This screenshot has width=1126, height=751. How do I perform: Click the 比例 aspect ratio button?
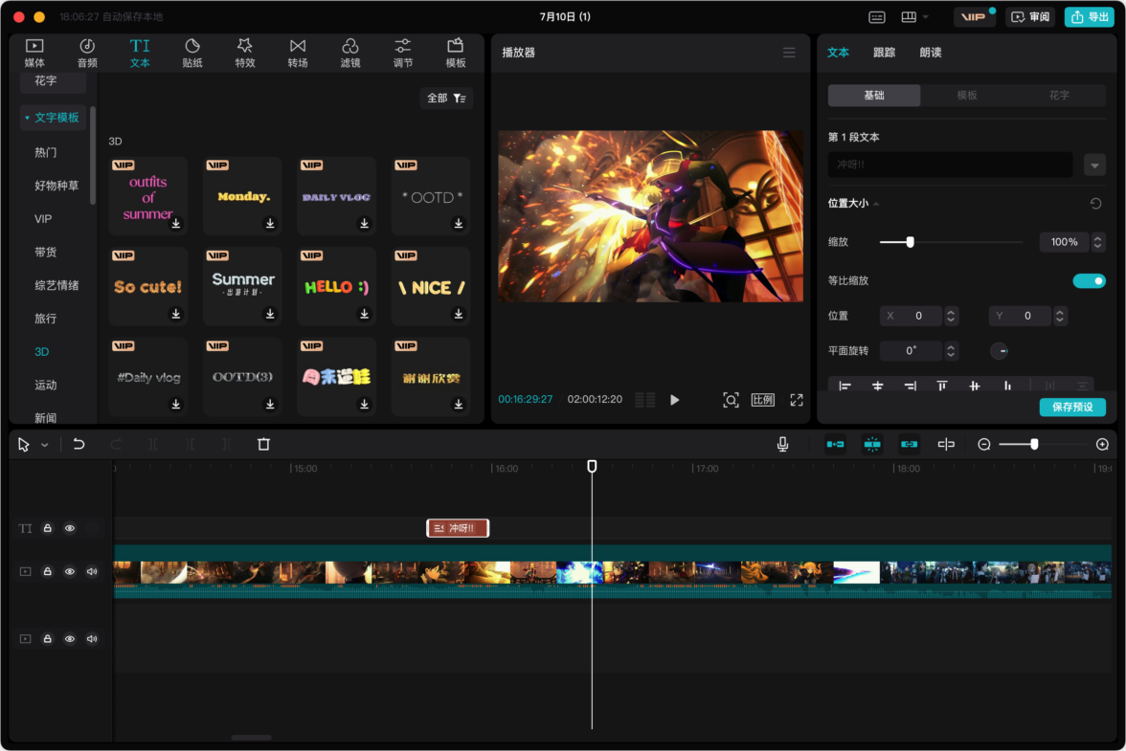pyautogui.click(x=762, y=400)
